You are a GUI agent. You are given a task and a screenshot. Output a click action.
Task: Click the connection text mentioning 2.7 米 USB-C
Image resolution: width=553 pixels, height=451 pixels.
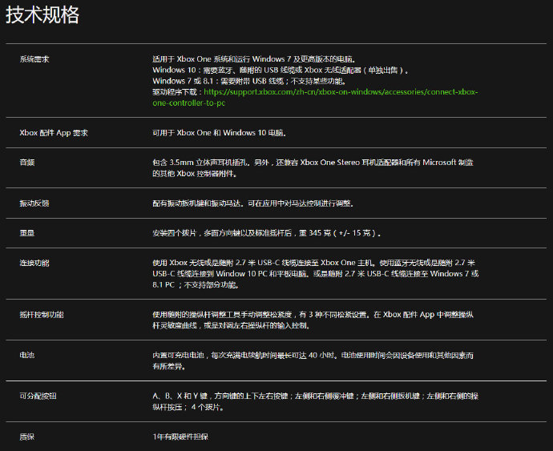pos(316,274)
